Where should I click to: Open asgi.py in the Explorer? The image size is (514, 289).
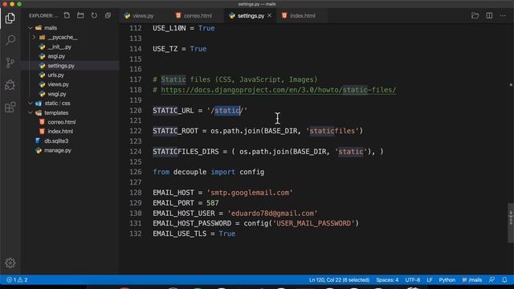pyautogui.click(x=56, y=56)
